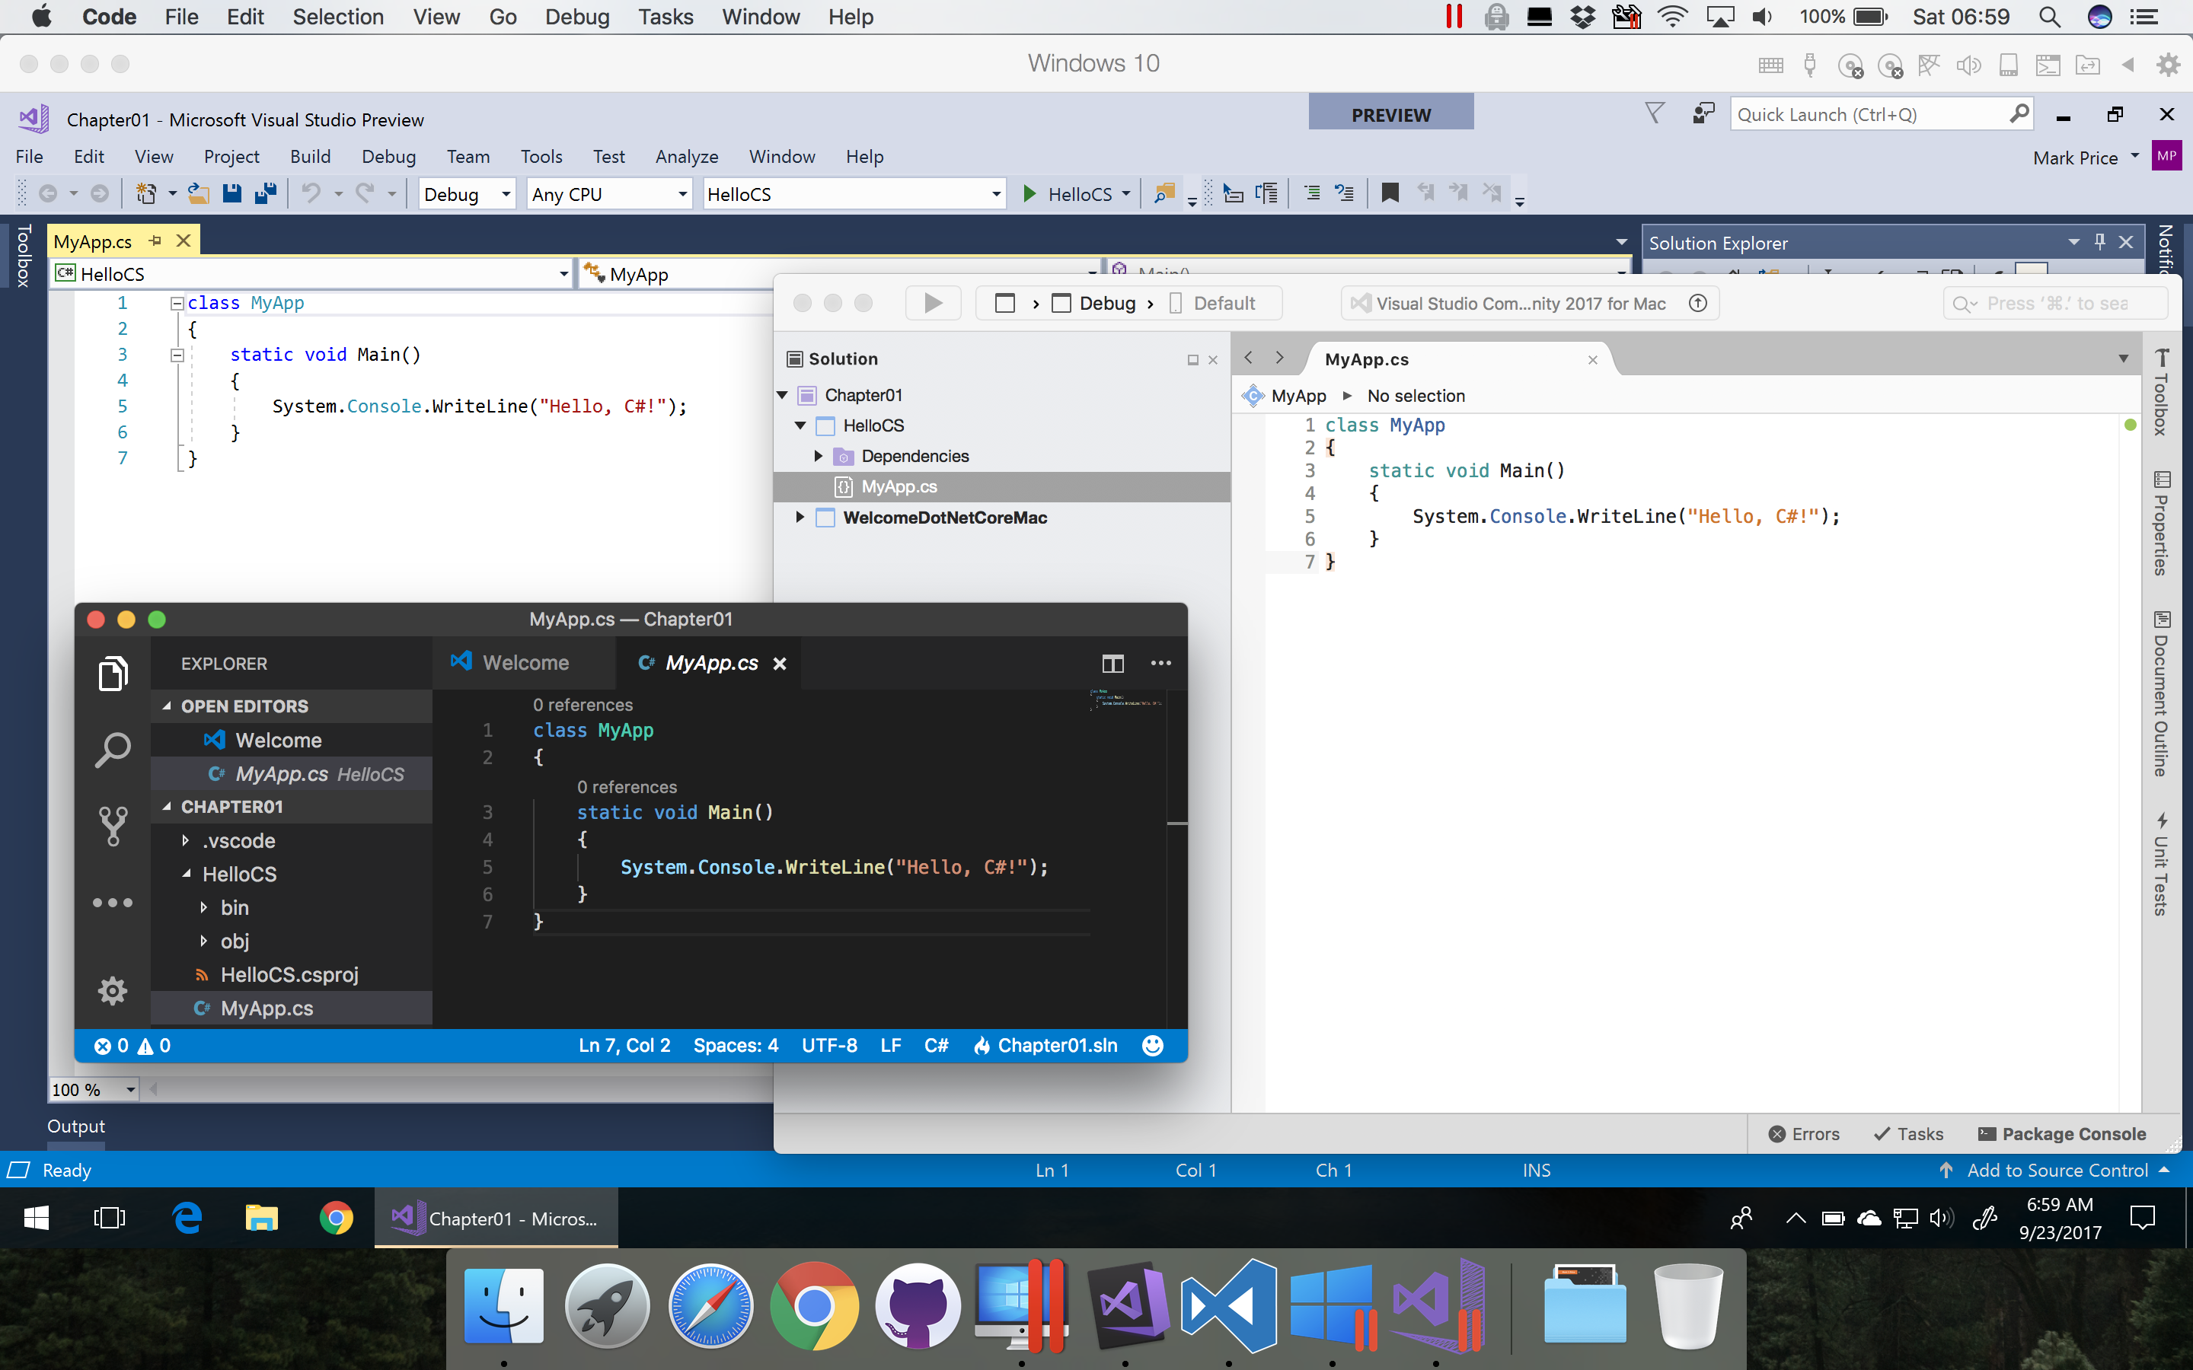Collapse the static void Main outlining box

[177, 355]
